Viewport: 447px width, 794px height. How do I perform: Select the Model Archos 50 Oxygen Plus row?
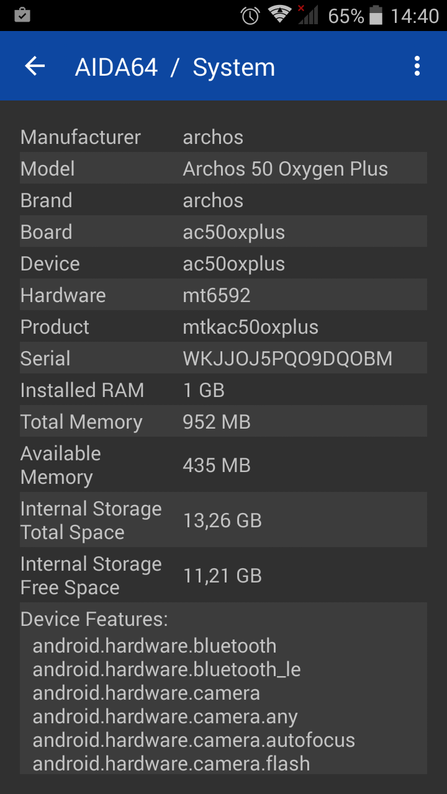click(223, 169)
